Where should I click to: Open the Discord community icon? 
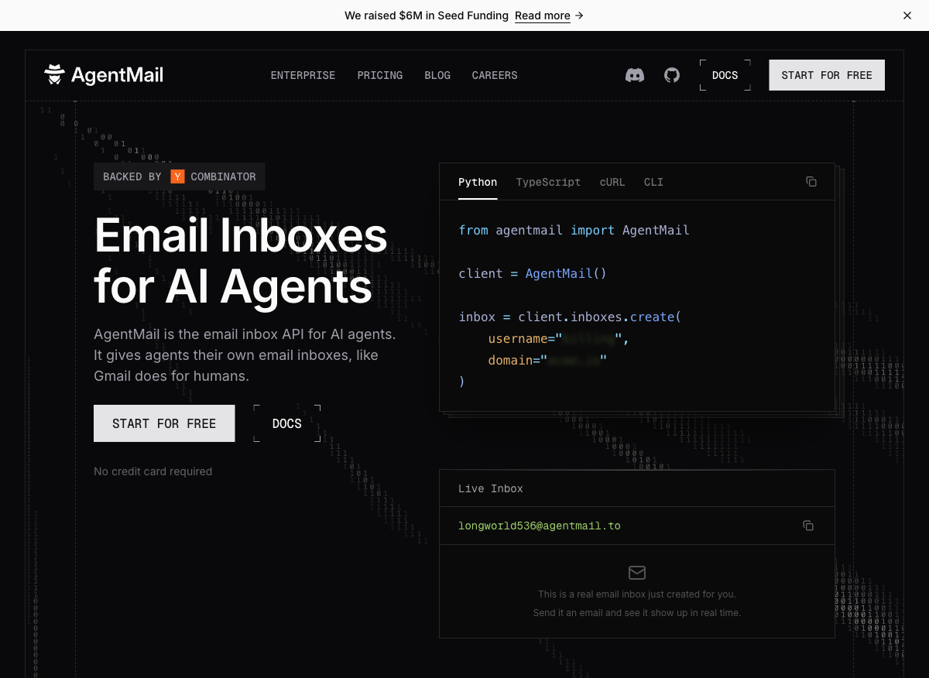635,75
